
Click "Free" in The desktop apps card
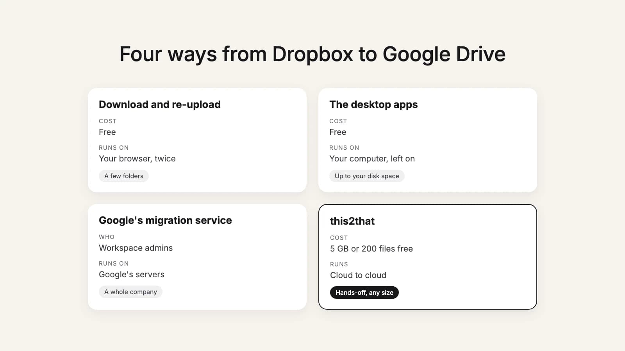338,132
